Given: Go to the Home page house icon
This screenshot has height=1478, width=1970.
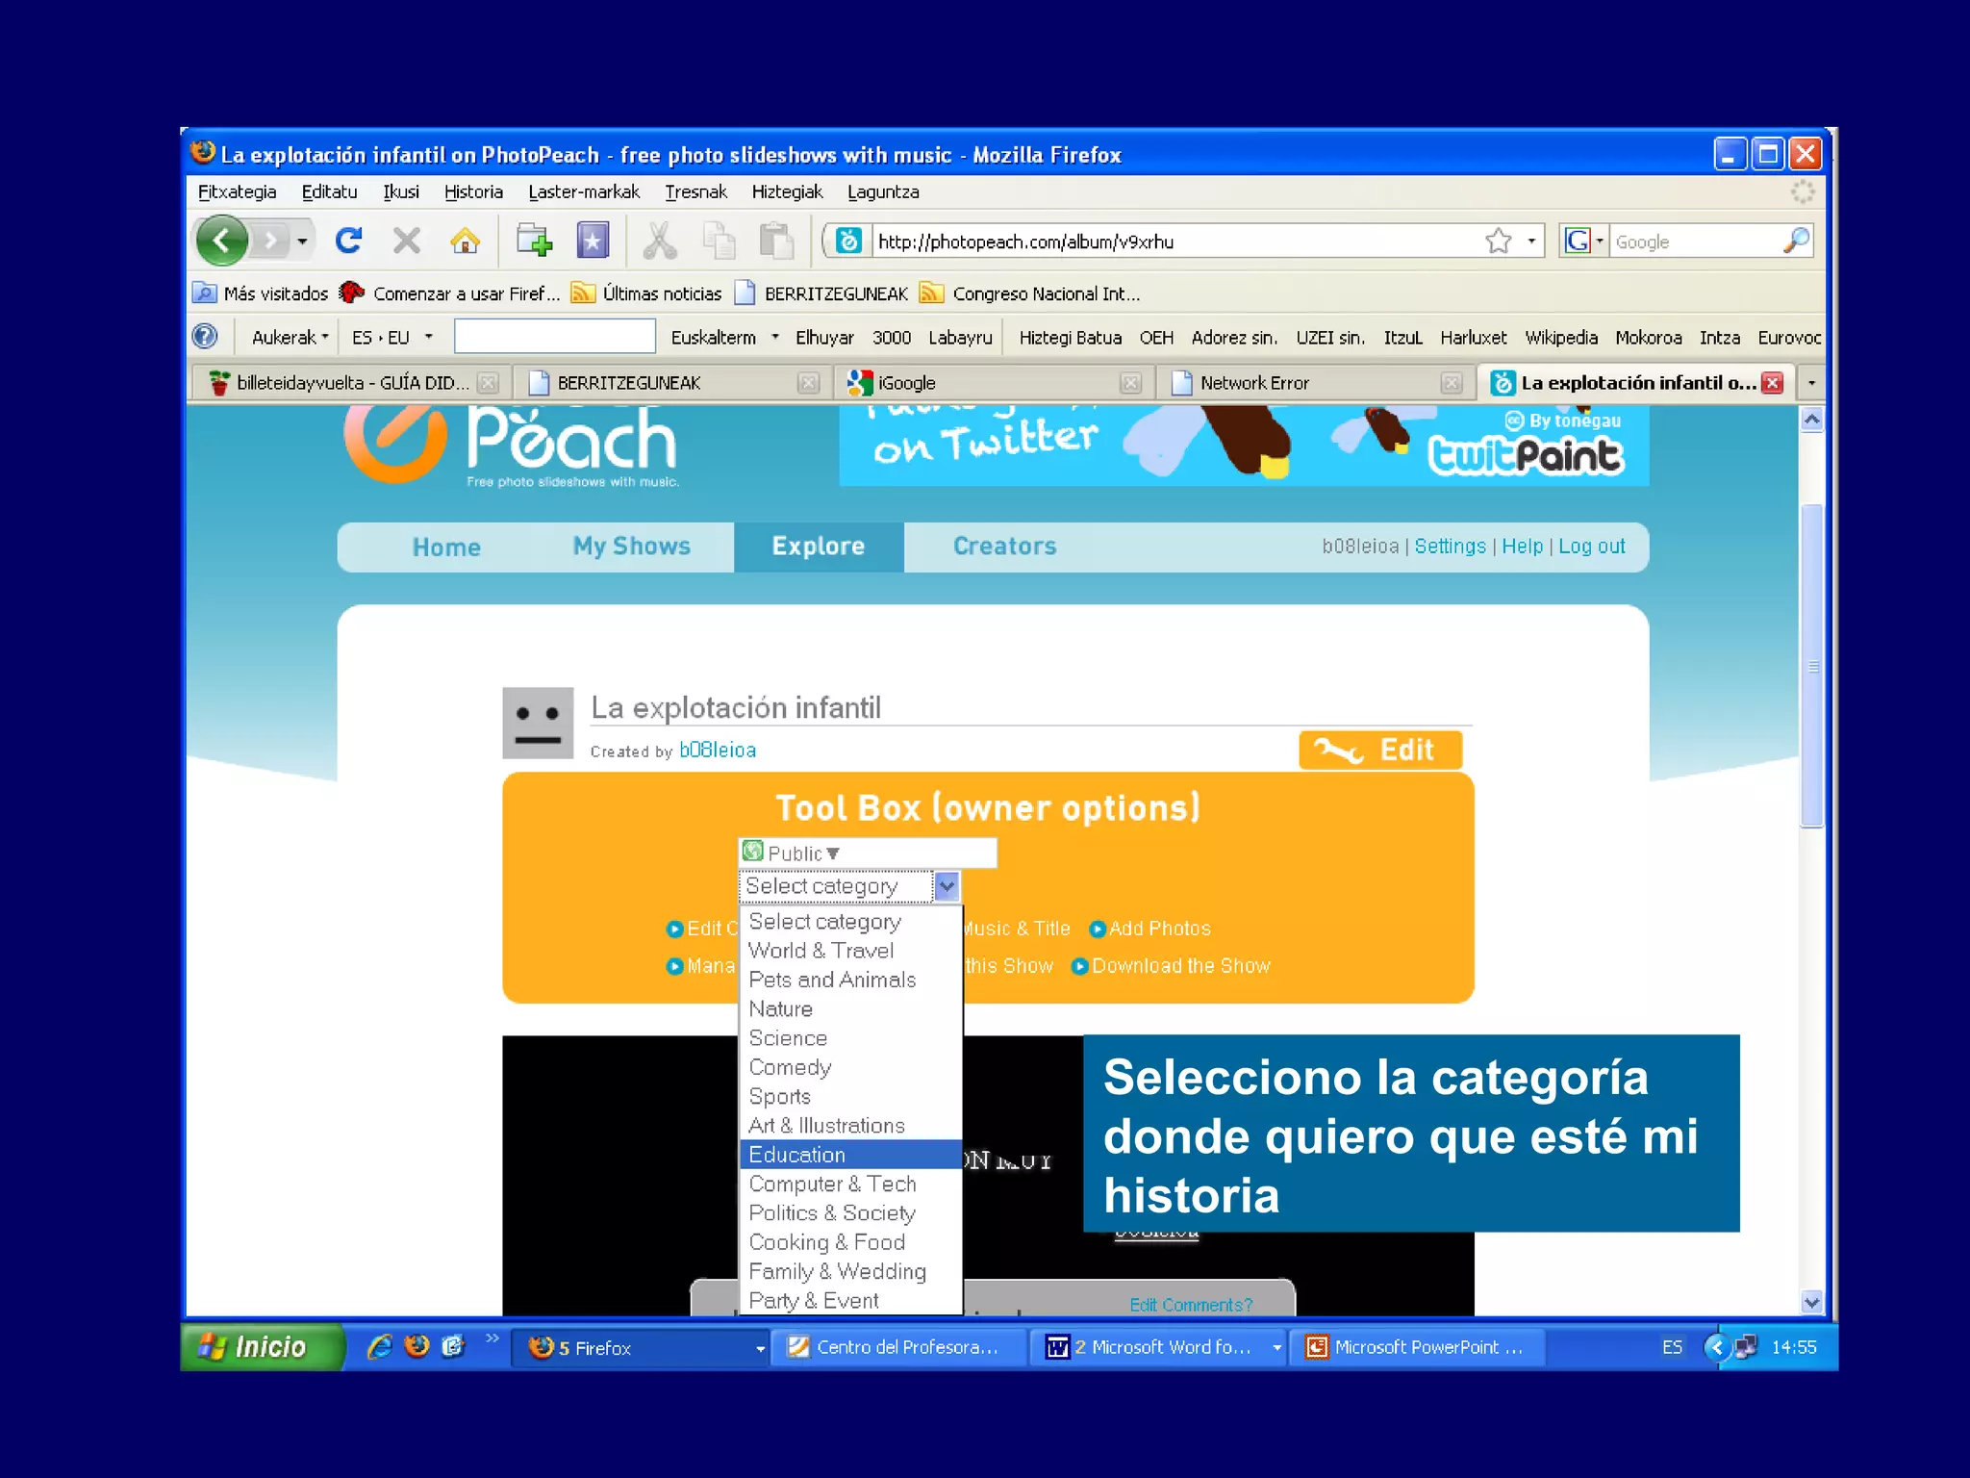Looking at the screenshot, I should click(466, 241).
